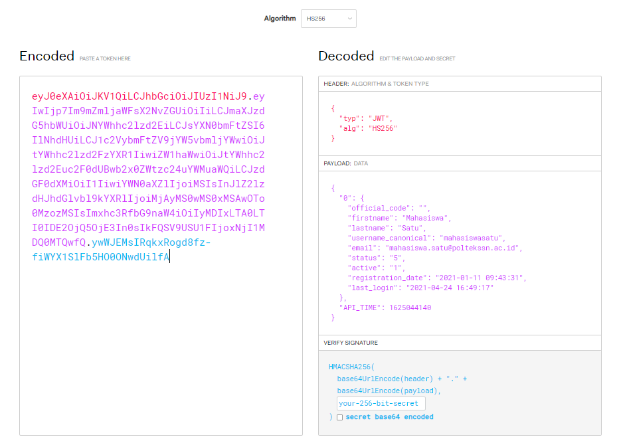The width and height of the screenshot is (621, 445).
Task: Click the your-256-bit-secret input field
Action: point(381,403)
